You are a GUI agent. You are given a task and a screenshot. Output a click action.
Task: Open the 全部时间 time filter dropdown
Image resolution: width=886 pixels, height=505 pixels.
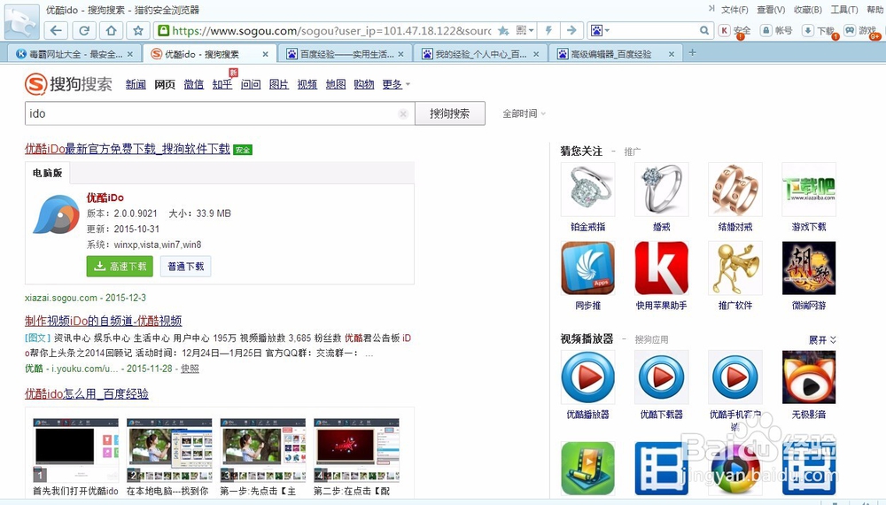525,113
